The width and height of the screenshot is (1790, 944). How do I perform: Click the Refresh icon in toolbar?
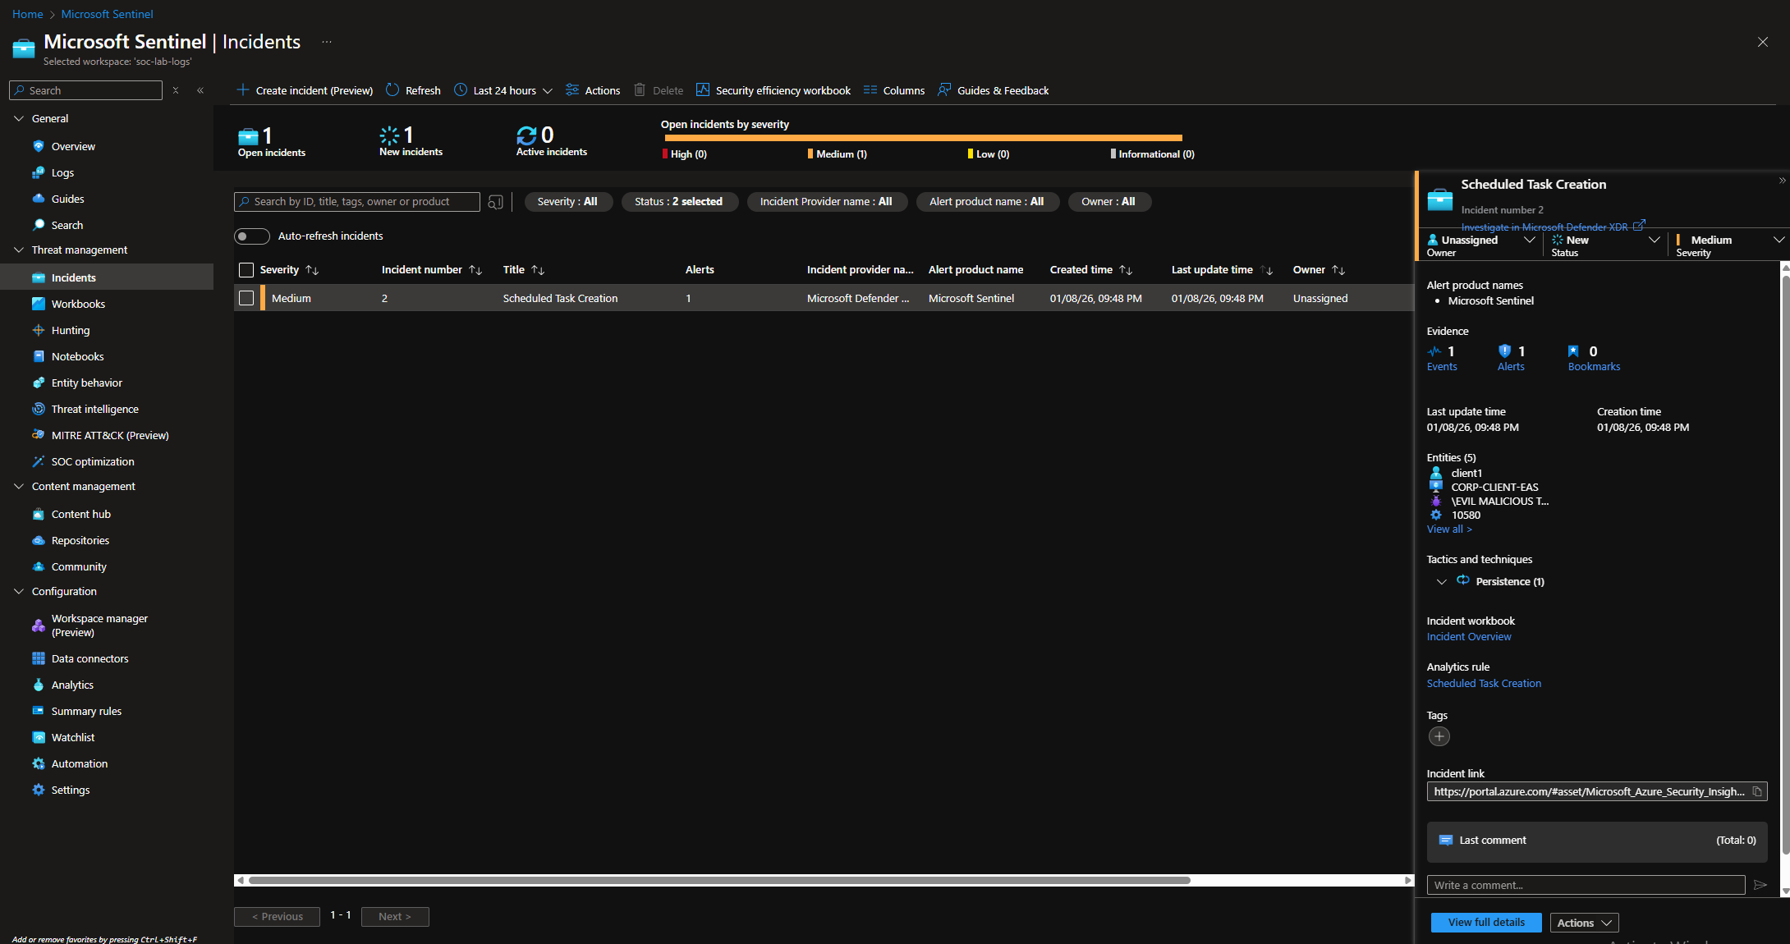(392, 90)
